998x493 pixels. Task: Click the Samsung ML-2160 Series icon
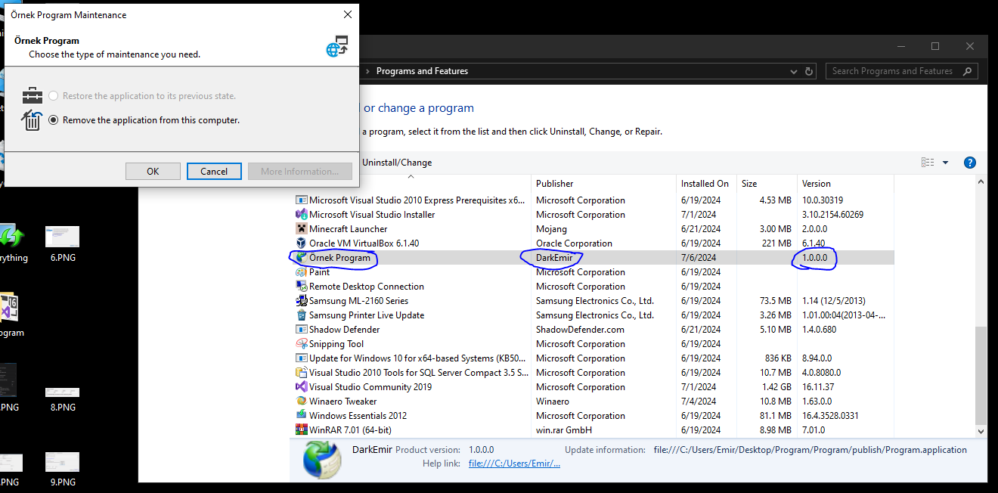point(302,301)
